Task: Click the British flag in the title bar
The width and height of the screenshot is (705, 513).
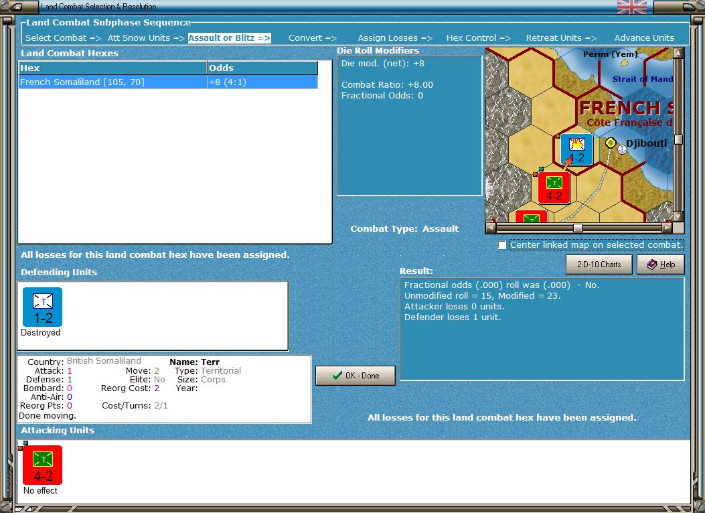Action: [x=632, y=7]
